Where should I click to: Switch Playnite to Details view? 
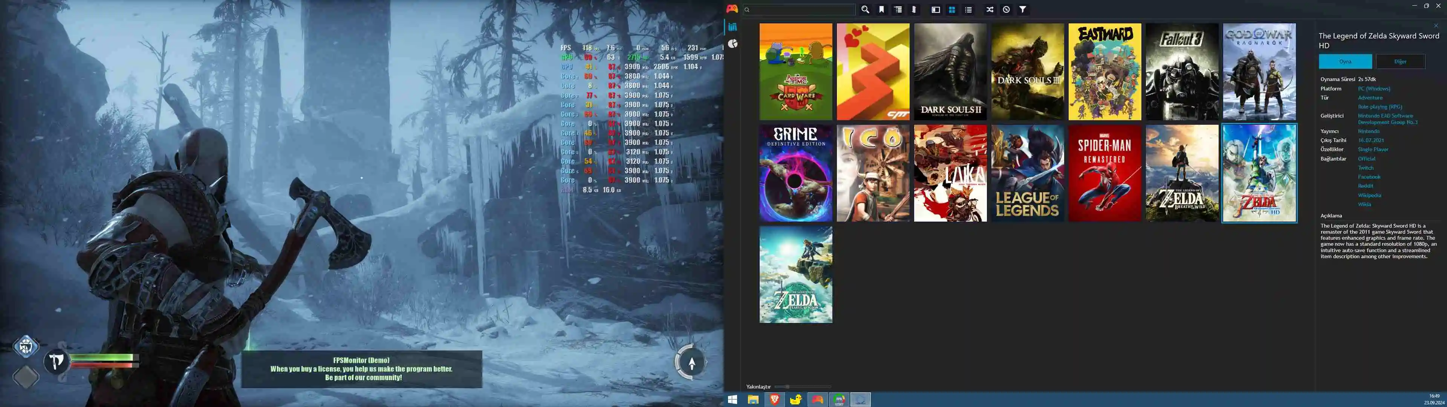[x=936, y=9]
